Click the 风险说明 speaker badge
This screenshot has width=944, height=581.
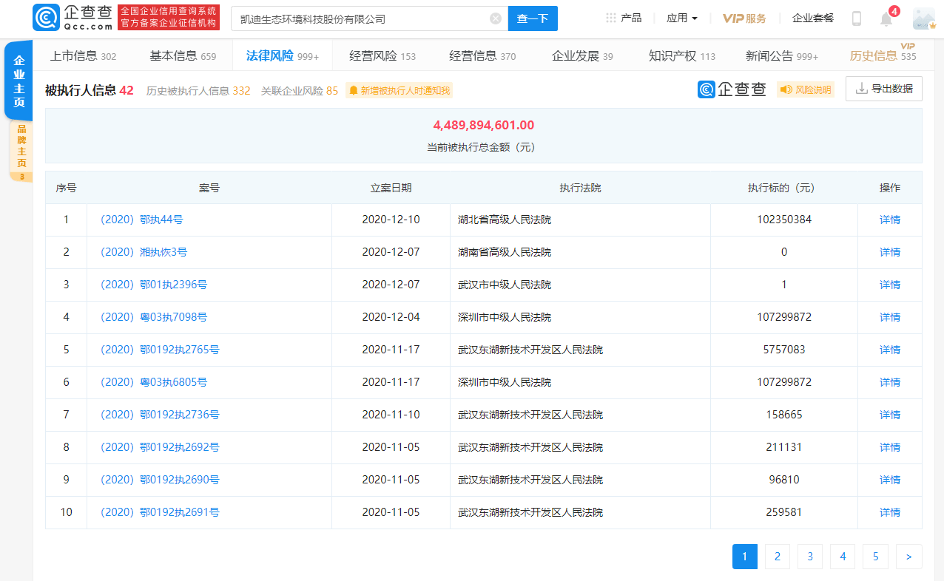click(x=805, y=89)
